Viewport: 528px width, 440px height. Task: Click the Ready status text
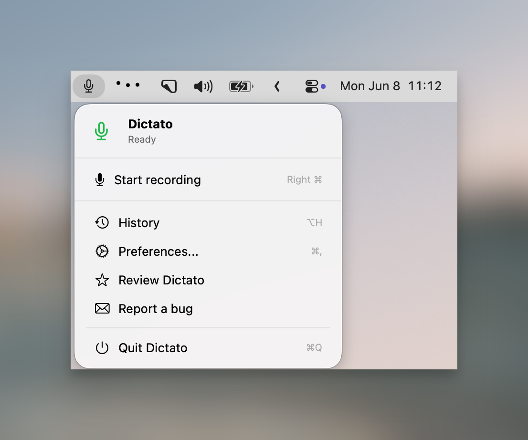coord(142,139)
